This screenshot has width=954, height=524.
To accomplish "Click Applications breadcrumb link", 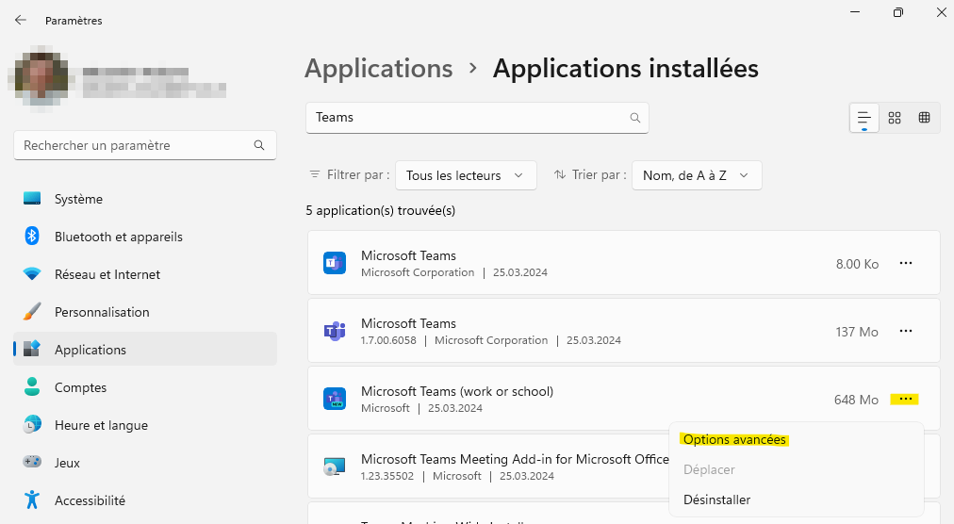I will point(378,69).
